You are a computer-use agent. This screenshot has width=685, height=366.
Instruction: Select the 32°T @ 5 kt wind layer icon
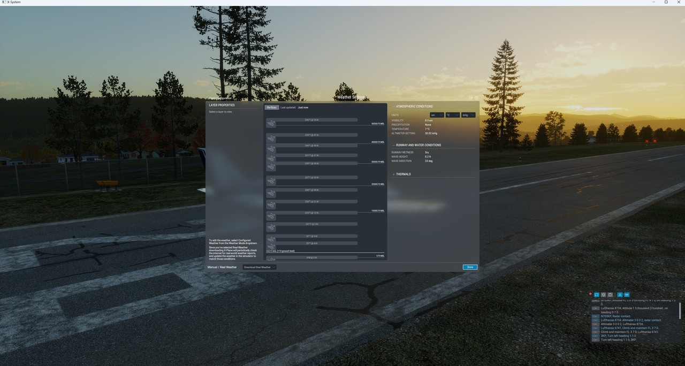271,239
